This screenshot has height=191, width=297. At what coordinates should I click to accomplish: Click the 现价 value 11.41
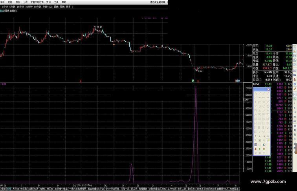[269, 53]
